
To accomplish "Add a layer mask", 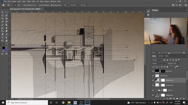I will [170, 99].
